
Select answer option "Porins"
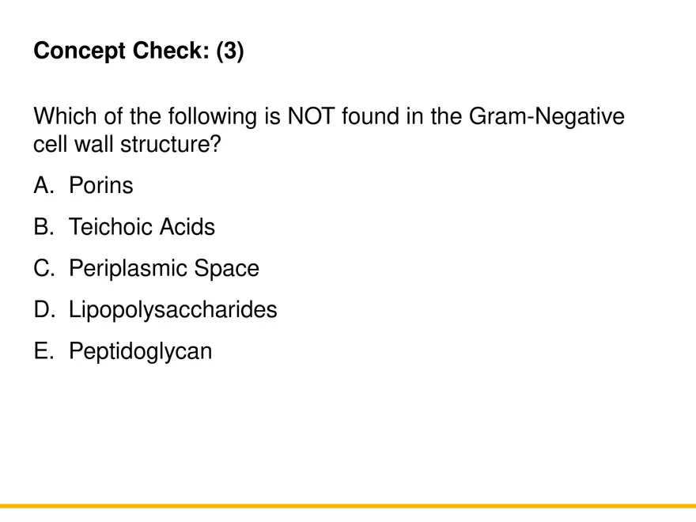(x=101, y=186)
